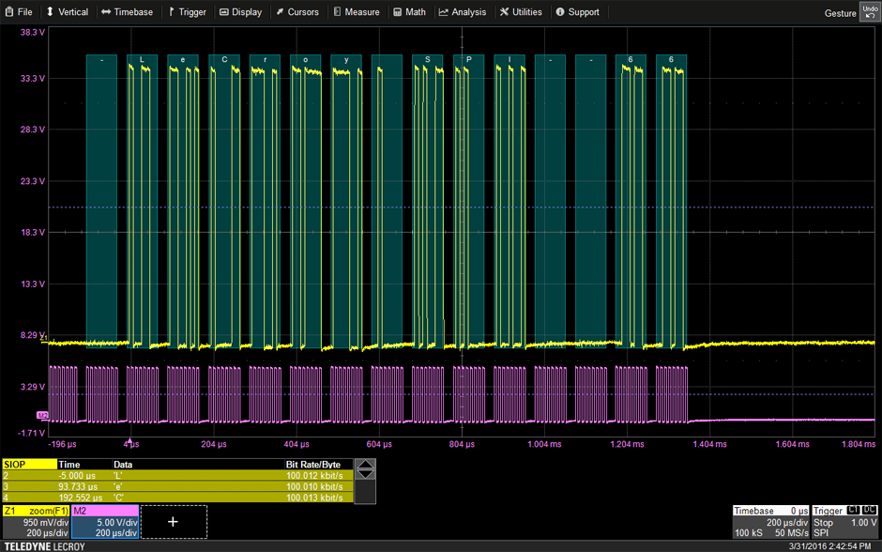Open the Cursors menu
This screenshot has height=552, width=882.
point(297,12)
